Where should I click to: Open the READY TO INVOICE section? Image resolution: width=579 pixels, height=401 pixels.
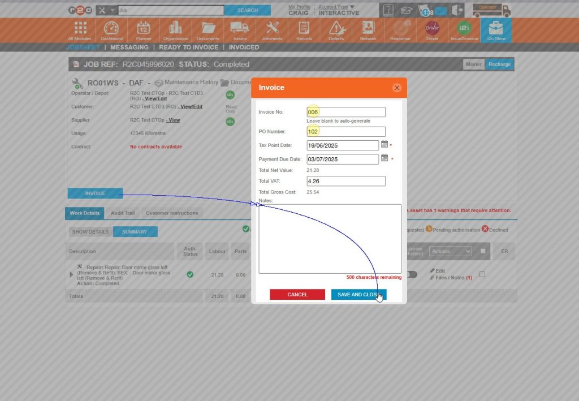pyautogui.click(x=189, y=48)
